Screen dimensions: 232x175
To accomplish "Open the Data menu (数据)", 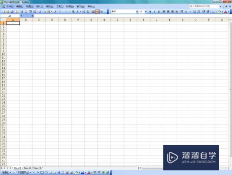I will coord(70,6).
